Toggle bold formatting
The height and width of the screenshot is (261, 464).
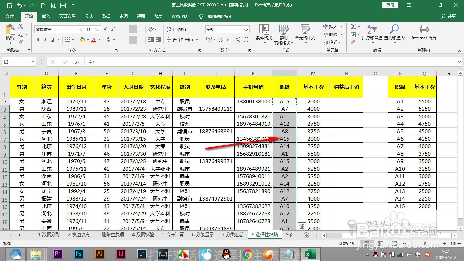click(38, 40)
